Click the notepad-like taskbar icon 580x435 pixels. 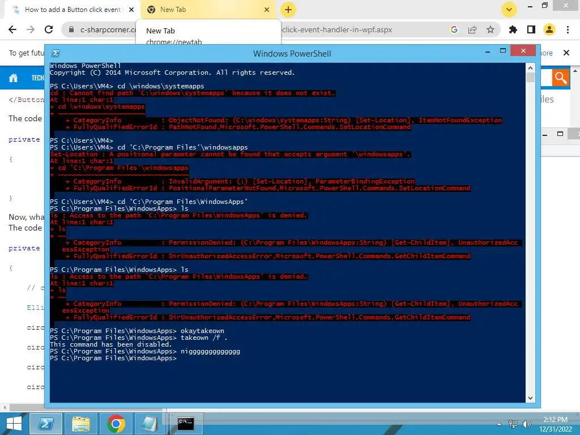150,424
